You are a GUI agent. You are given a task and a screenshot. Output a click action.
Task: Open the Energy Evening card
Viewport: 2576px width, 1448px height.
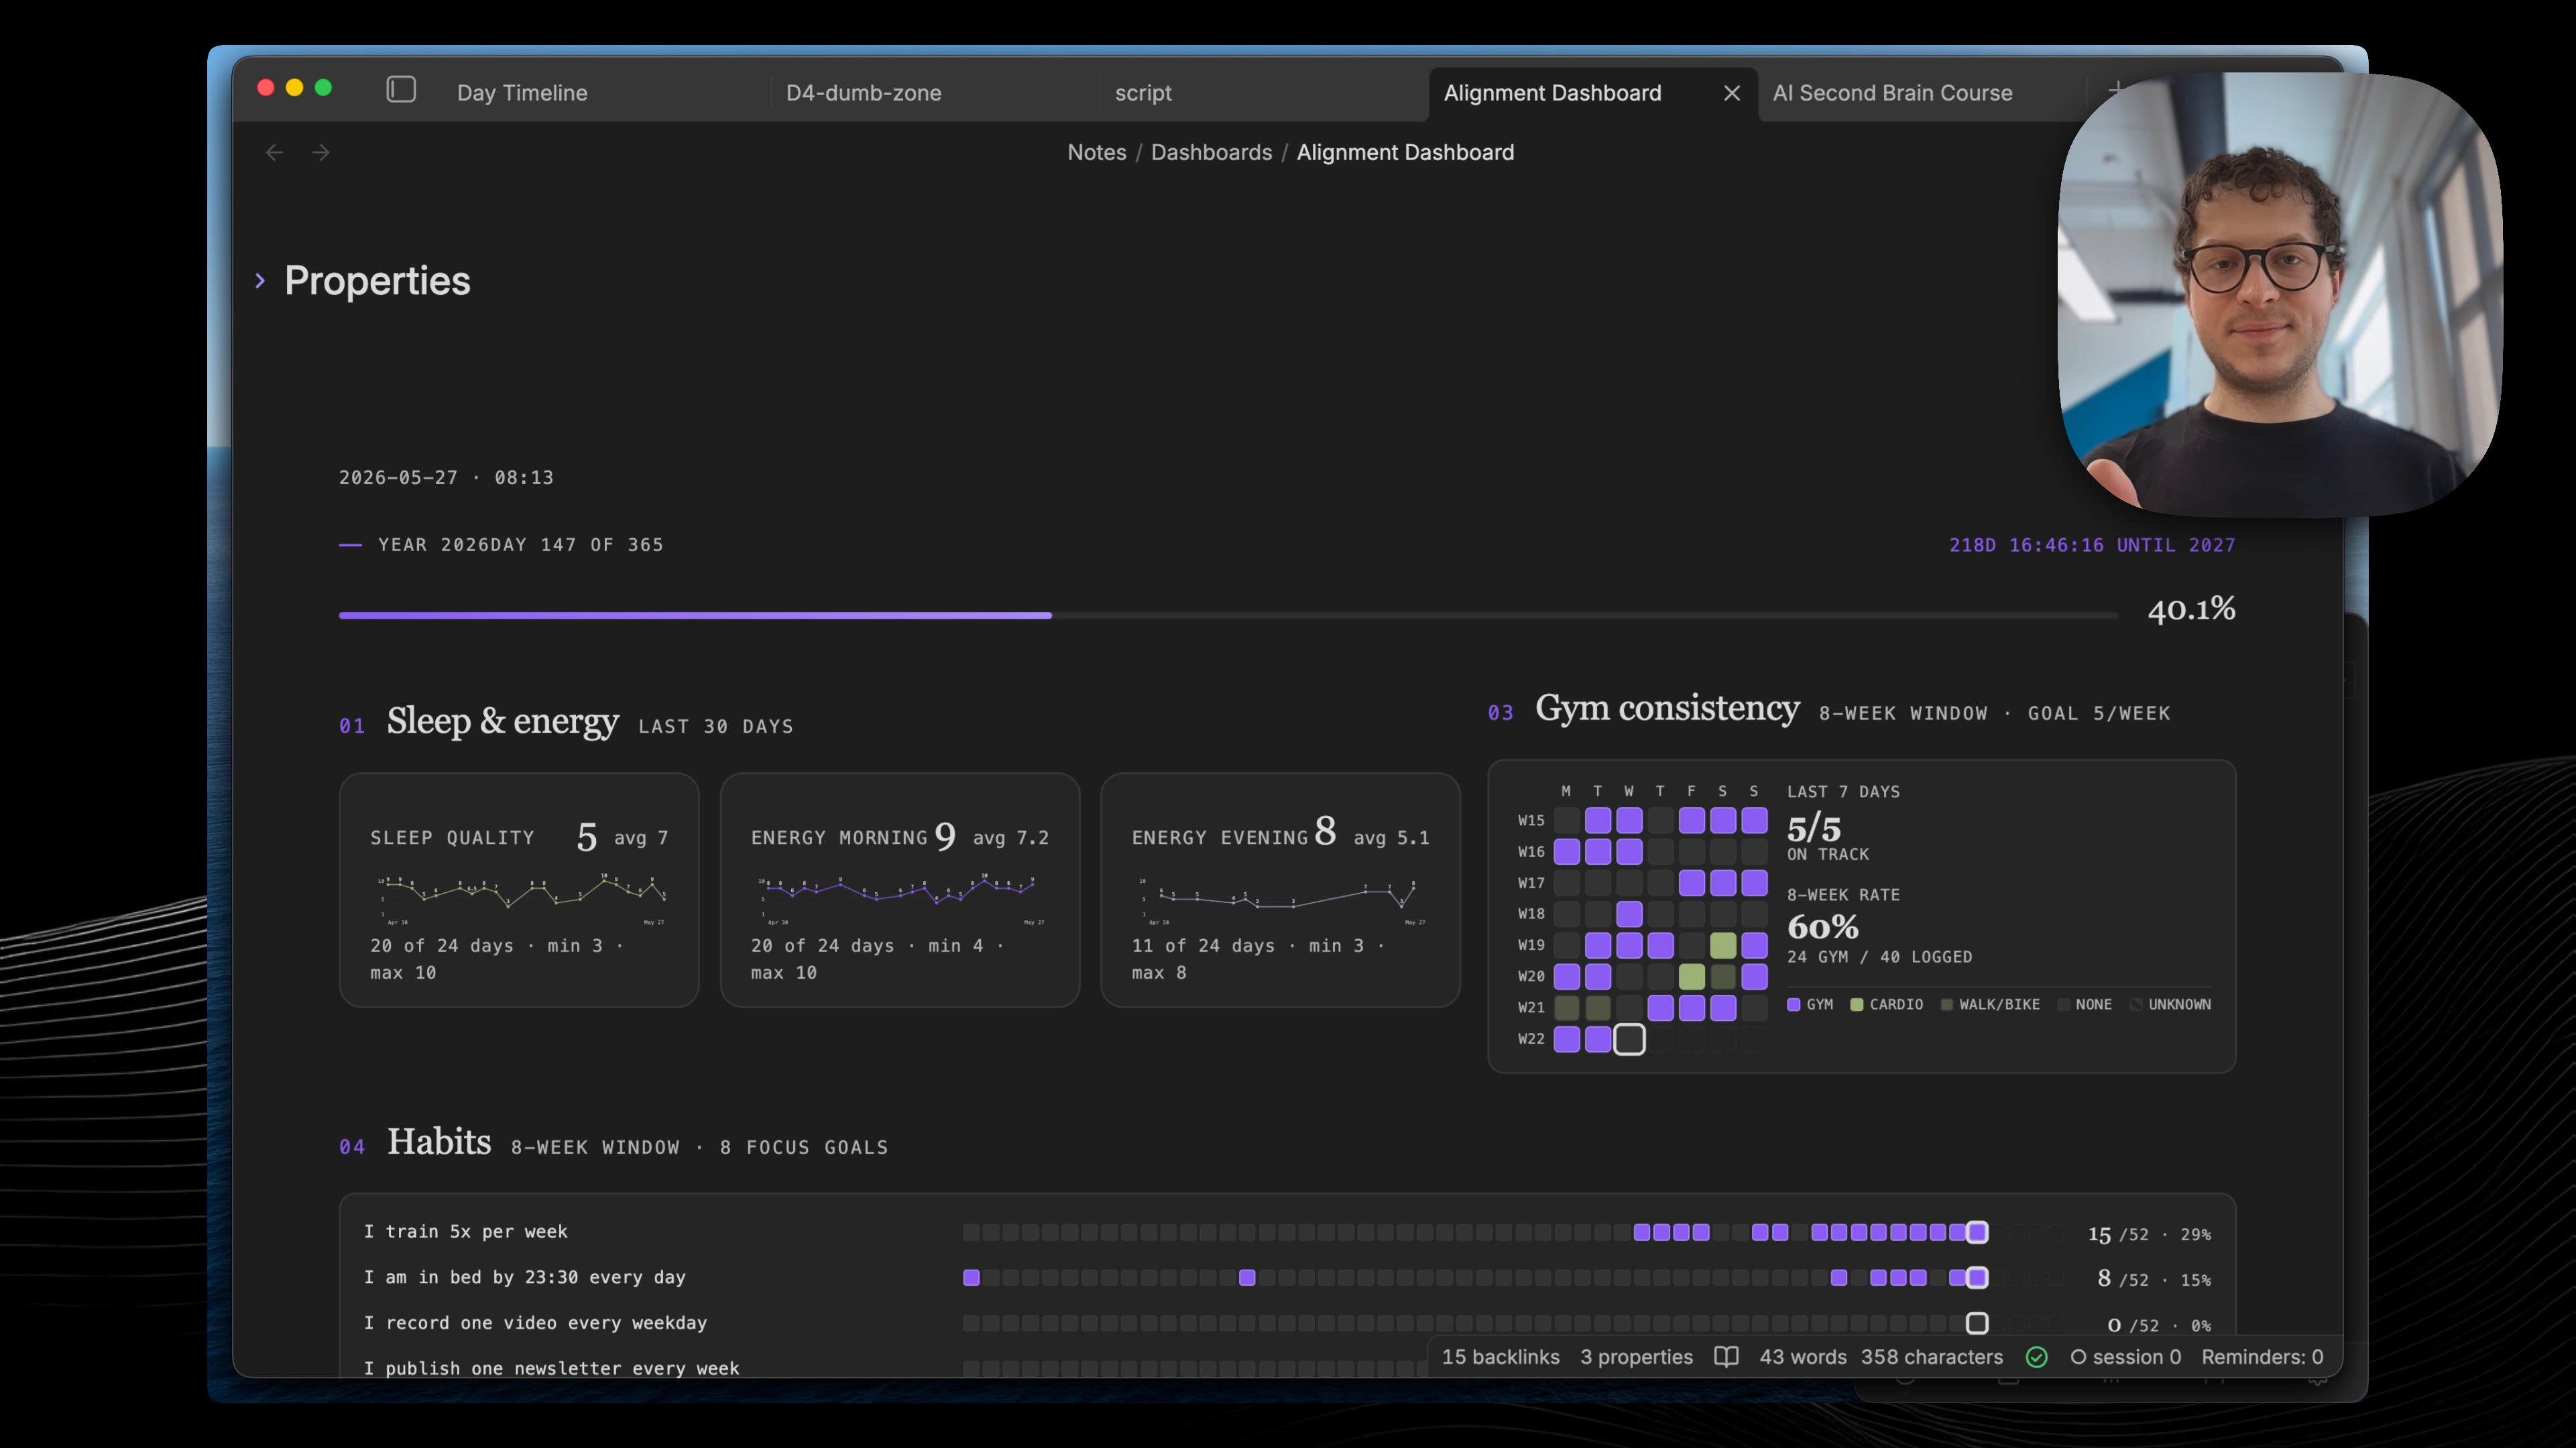click(1280, 890)
